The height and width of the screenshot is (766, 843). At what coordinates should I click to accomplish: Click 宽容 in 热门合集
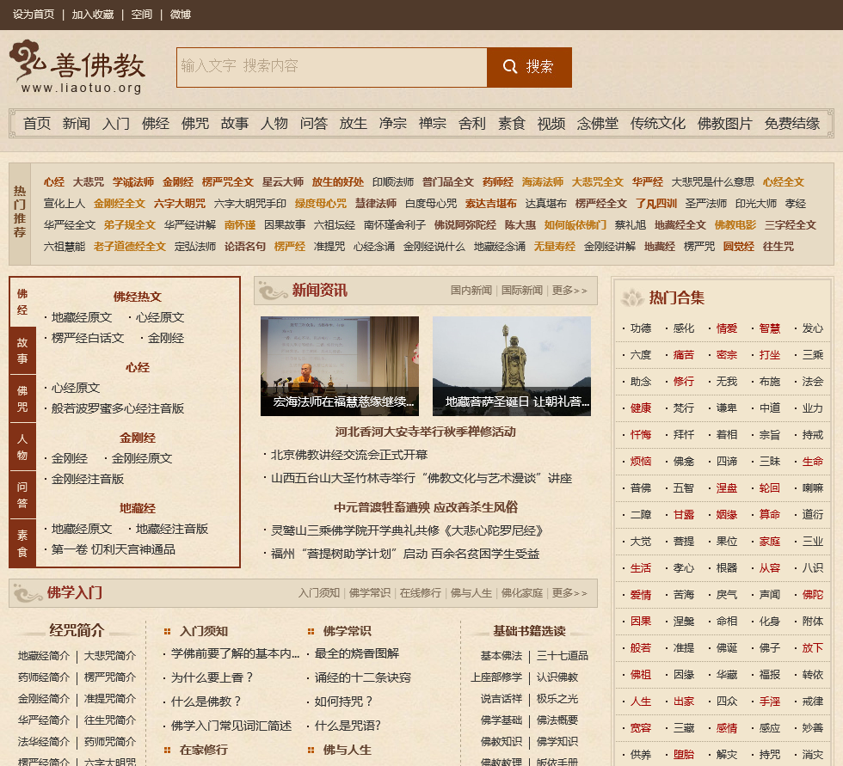[x=640, y=728]
